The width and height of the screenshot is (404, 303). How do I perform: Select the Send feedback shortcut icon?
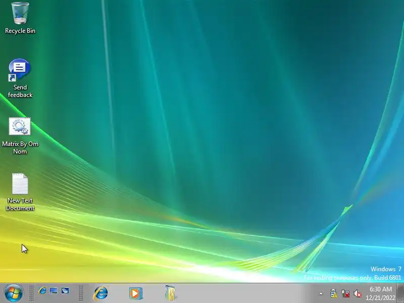20,78
